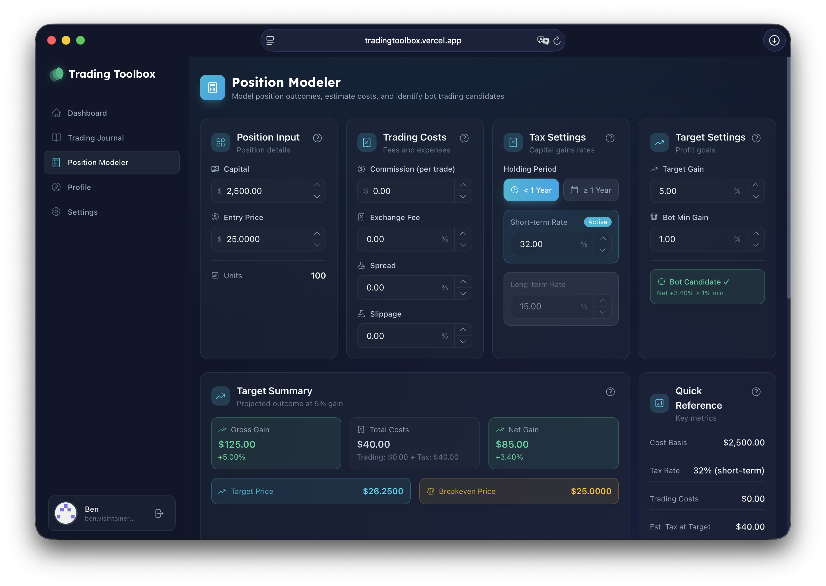The image size is (826, 586).
Task: Click the Position Modeler calculator icon in sidebar
Action: click(x=56, y=163)
